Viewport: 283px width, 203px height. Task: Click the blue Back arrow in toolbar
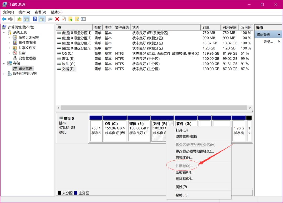[4, 19]
